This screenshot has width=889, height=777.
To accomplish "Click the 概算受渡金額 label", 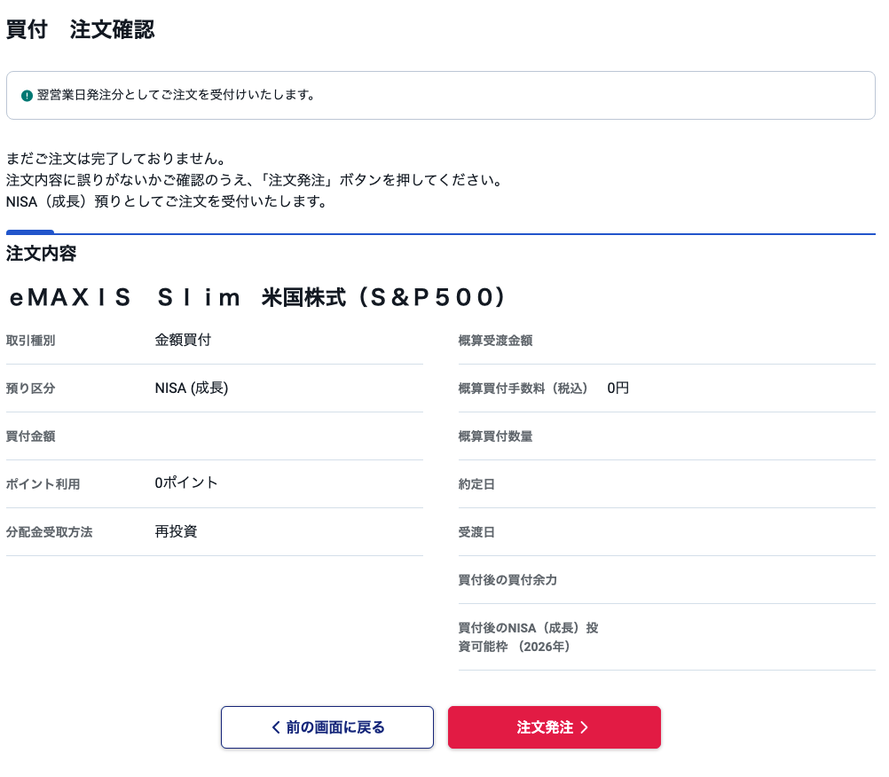I will tap(496, 341).
